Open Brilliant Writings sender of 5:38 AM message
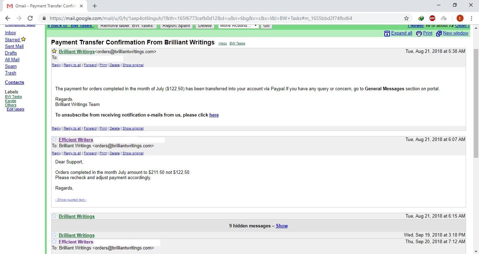The height and width of the screenshot is (254, 479). (77, 51)
